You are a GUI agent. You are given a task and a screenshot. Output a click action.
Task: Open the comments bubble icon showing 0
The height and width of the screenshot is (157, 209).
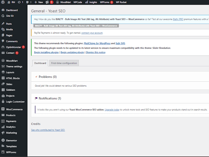click(x=27, y=2)
